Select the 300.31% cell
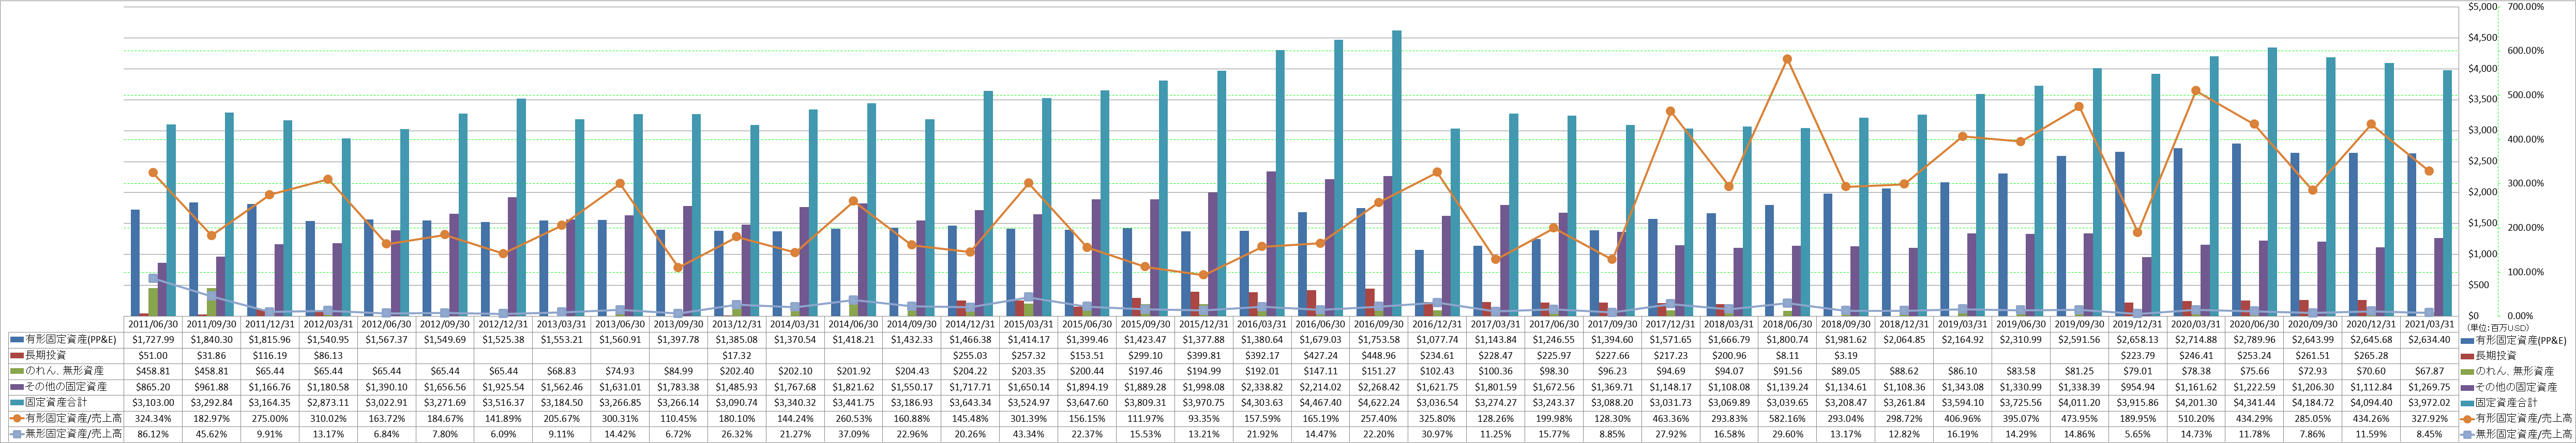 [620, 419]
